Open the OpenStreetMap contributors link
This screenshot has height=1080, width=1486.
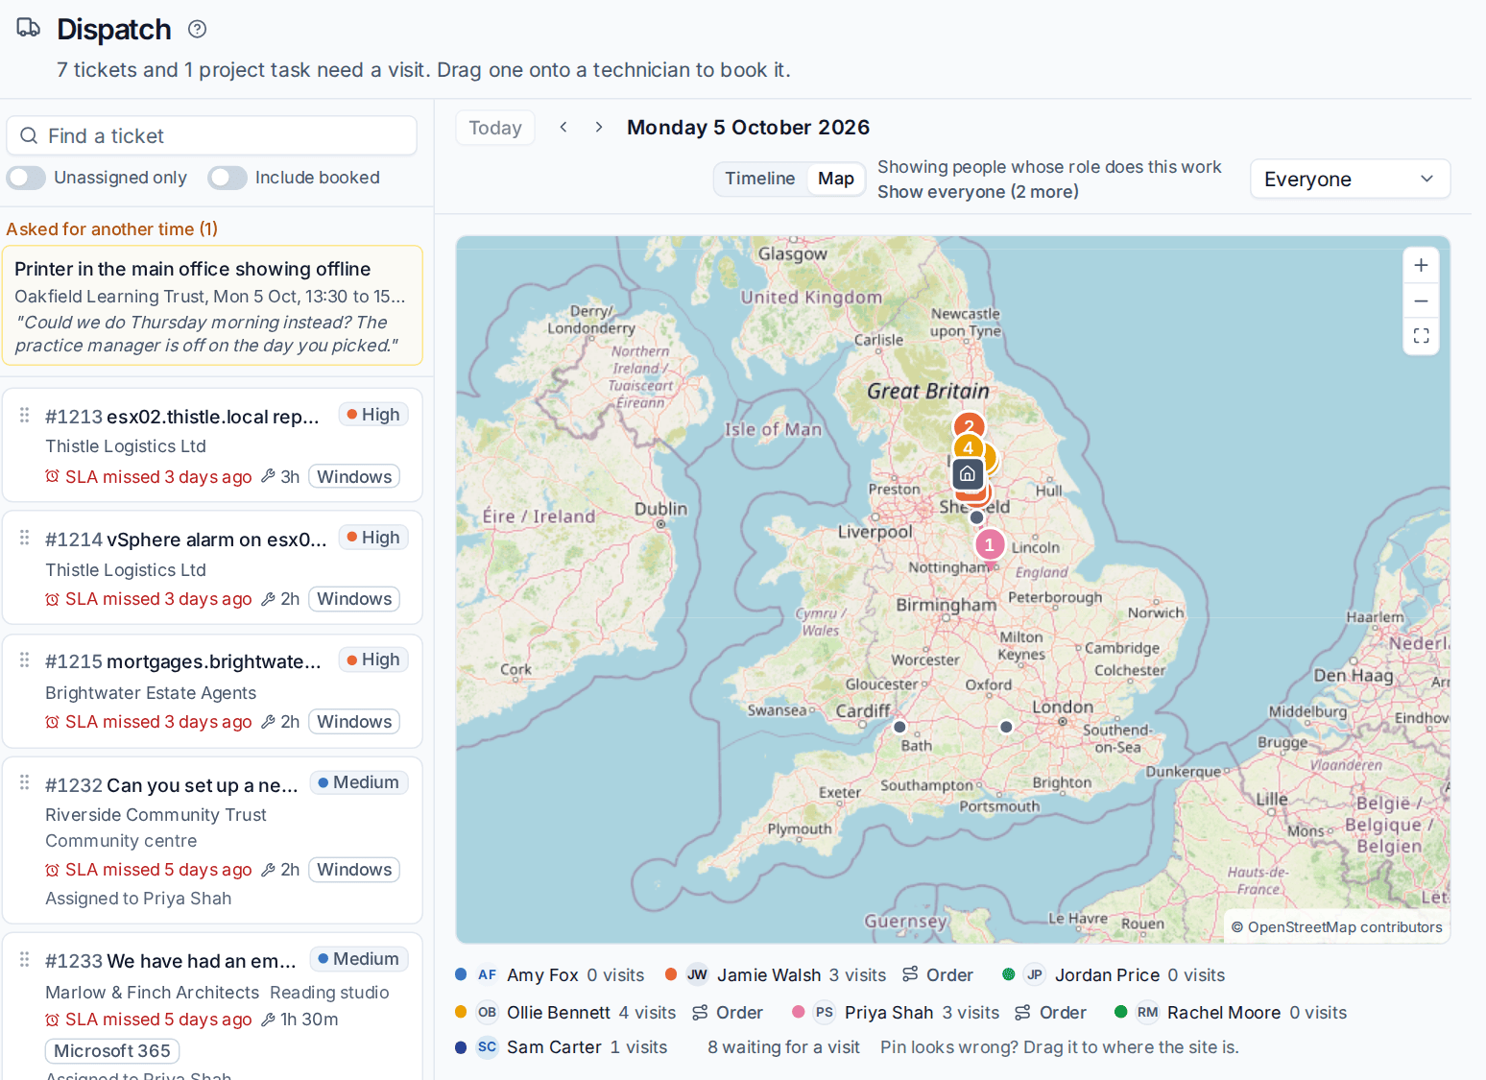[1337, 927]
